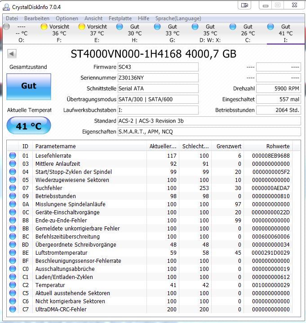Click the Rohwerte column header
The width and height of the screenshot is (306, 323).
pos(268,146)
